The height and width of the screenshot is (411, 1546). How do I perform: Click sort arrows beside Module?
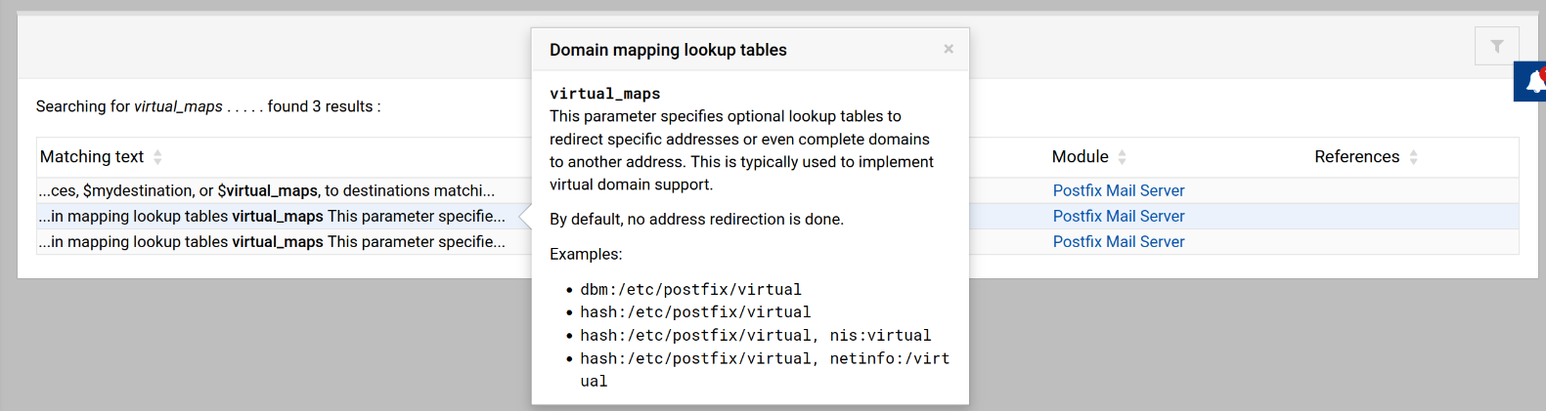pos(1122,157)
